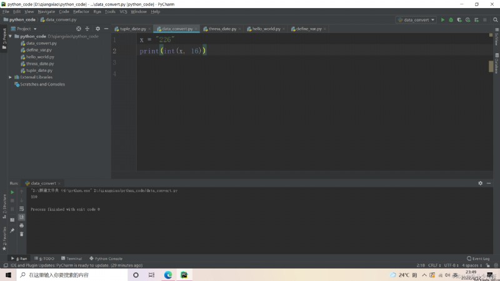
Task: Select tuple_date.py in project tree
Action: coord(39,71)
